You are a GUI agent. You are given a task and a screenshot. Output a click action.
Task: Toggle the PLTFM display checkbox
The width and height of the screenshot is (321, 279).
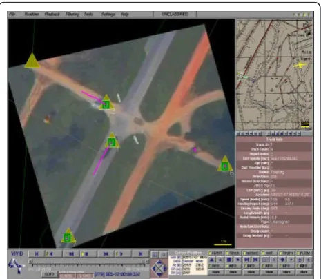pyautogui.click(x=298, y=253)
